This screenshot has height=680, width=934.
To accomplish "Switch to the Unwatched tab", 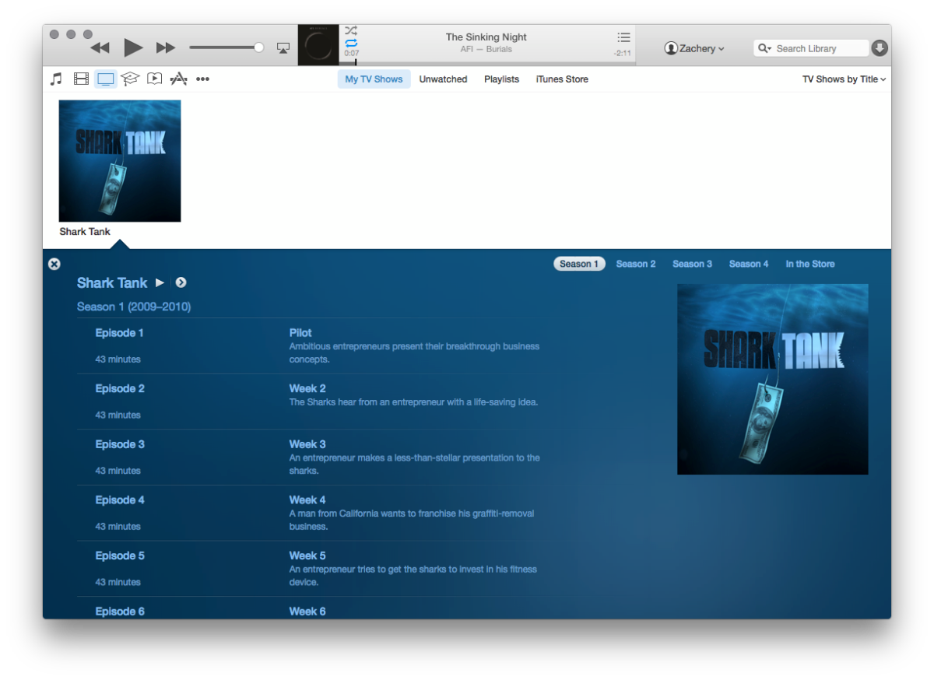I will 443,79.
